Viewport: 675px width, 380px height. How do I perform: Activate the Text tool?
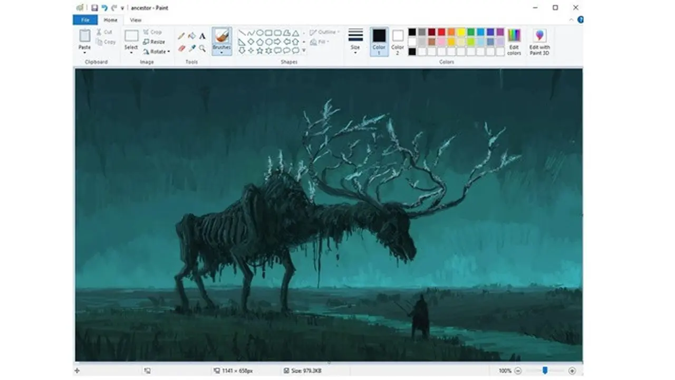coord(202,35)
